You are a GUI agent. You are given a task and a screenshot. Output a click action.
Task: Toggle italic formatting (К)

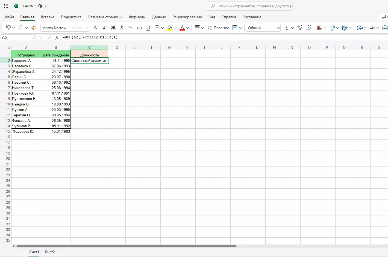pos(122,28)
